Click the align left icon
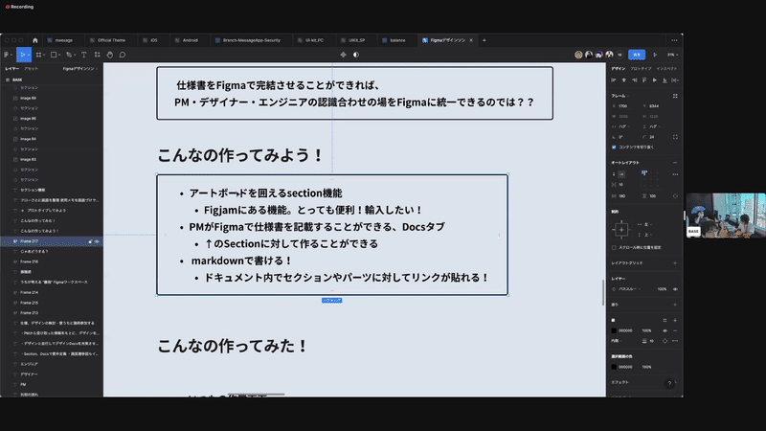This screenshot has width=766, height=431. tap(614, 80)
